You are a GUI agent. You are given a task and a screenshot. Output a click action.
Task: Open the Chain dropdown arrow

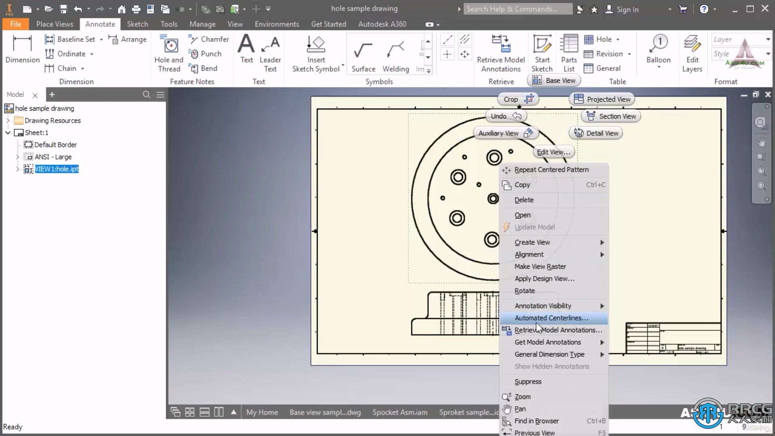point(82,69)
